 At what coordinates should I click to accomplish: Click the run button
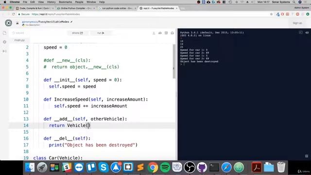[x=101, y=33]
